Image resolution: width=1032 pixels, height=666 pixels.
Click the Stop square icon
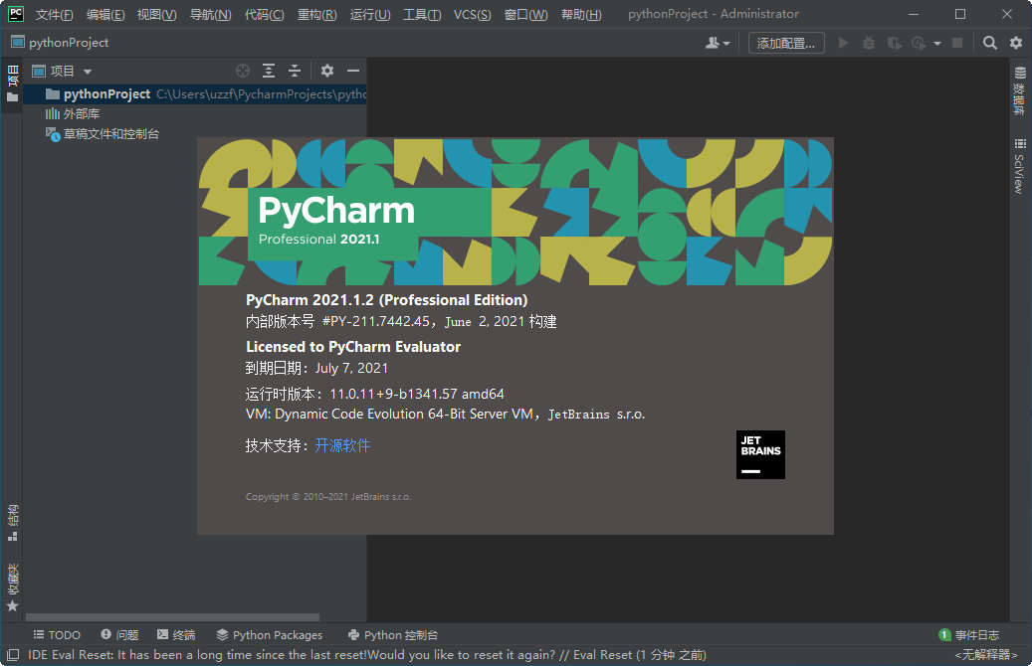point(957,43)
